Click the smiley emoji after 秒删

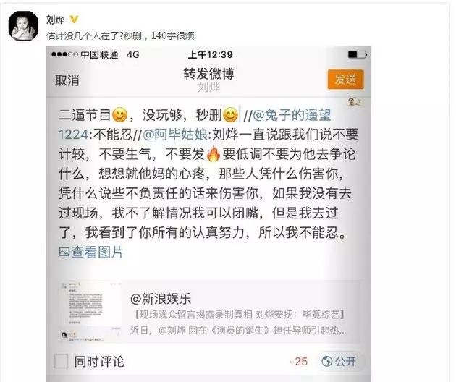231,115
